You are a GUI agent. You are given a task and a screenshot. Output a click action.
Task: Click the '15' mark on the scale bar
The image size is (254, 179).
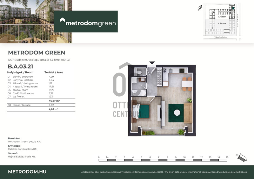point(227,157)
